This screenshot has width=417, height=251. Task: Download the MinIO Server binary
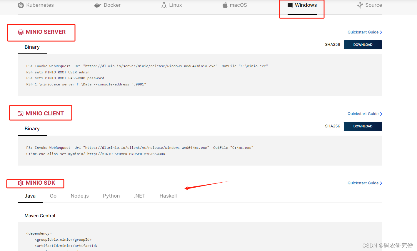363,45
